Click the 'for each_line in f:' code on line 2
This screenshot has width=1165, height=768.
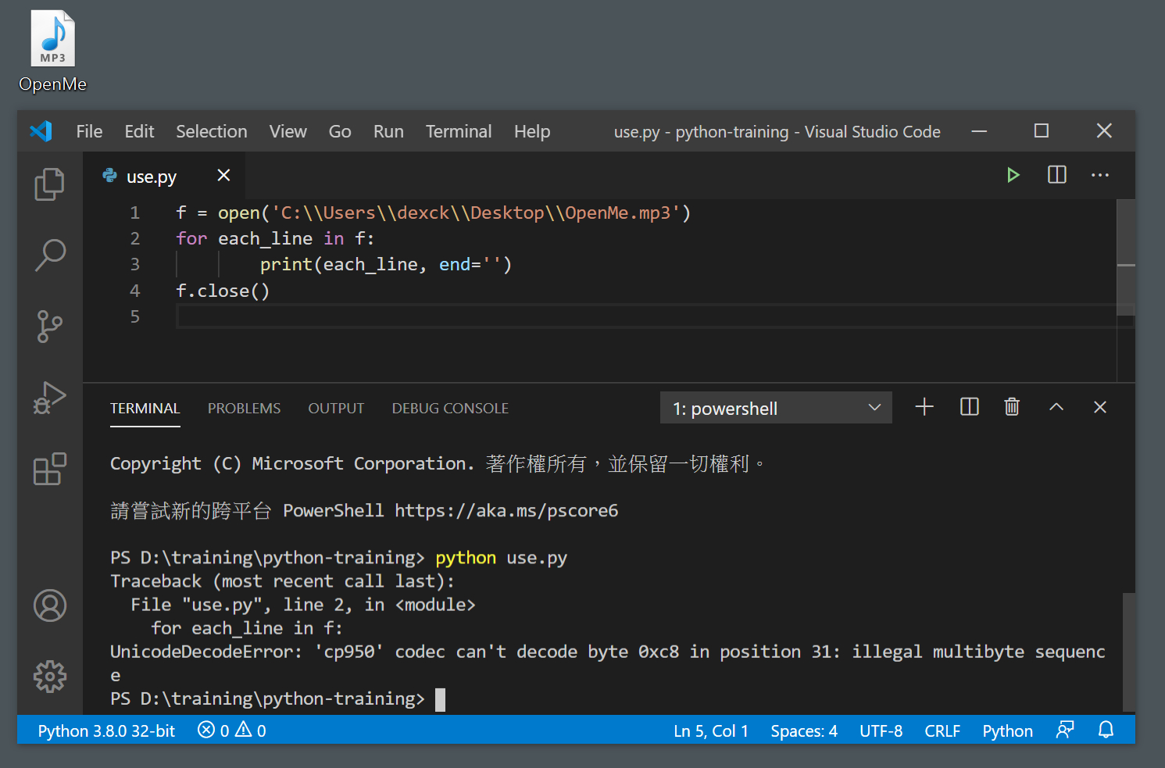[x=275, y=238]
